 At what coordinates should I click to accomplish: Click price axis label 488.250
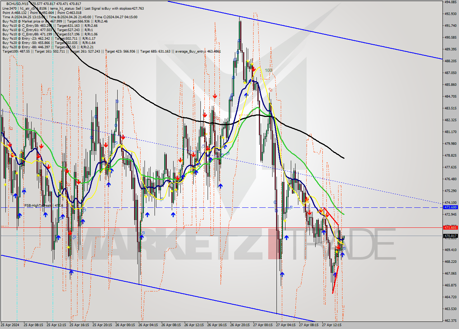(x=450, y=61)
